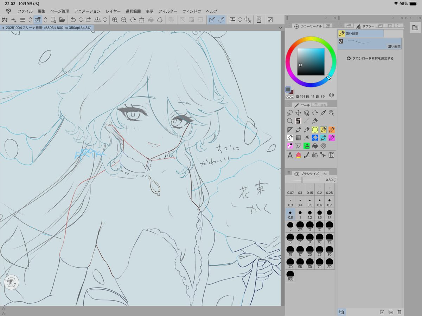Open the ファイル menu
The width and height of the screenshot is (422, 316).
[x=25, y=11]
